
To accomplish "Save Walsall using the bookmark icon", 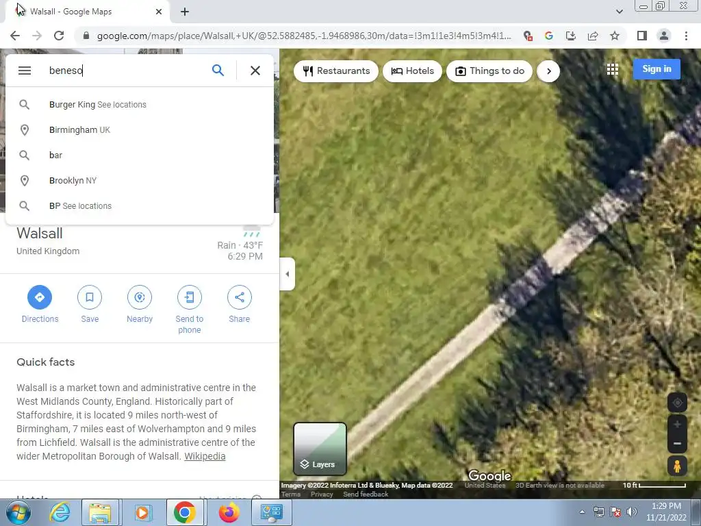I will click(x=90, y=297).
